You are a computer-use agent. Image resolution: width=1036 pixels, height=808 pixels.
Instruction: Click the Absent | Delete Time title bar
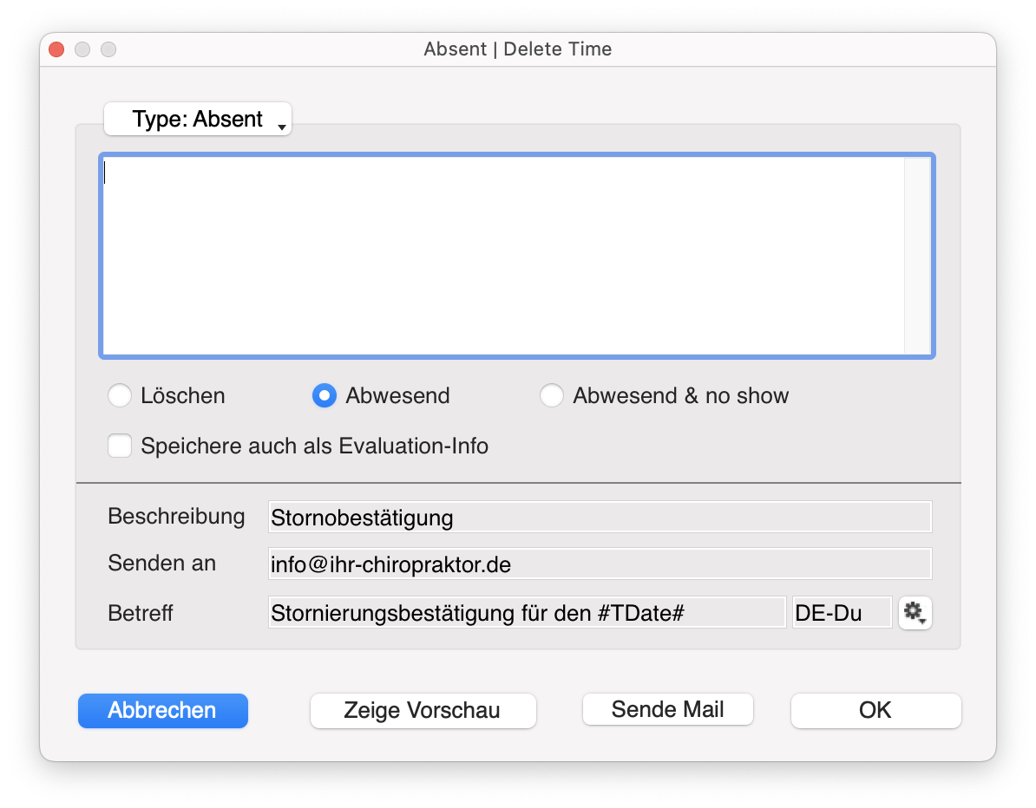pos(517,49)
